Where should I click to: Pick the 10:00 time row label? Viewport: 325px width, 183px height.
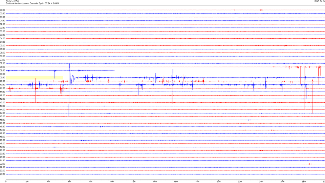pyautogui.click(x=2, y=81)
